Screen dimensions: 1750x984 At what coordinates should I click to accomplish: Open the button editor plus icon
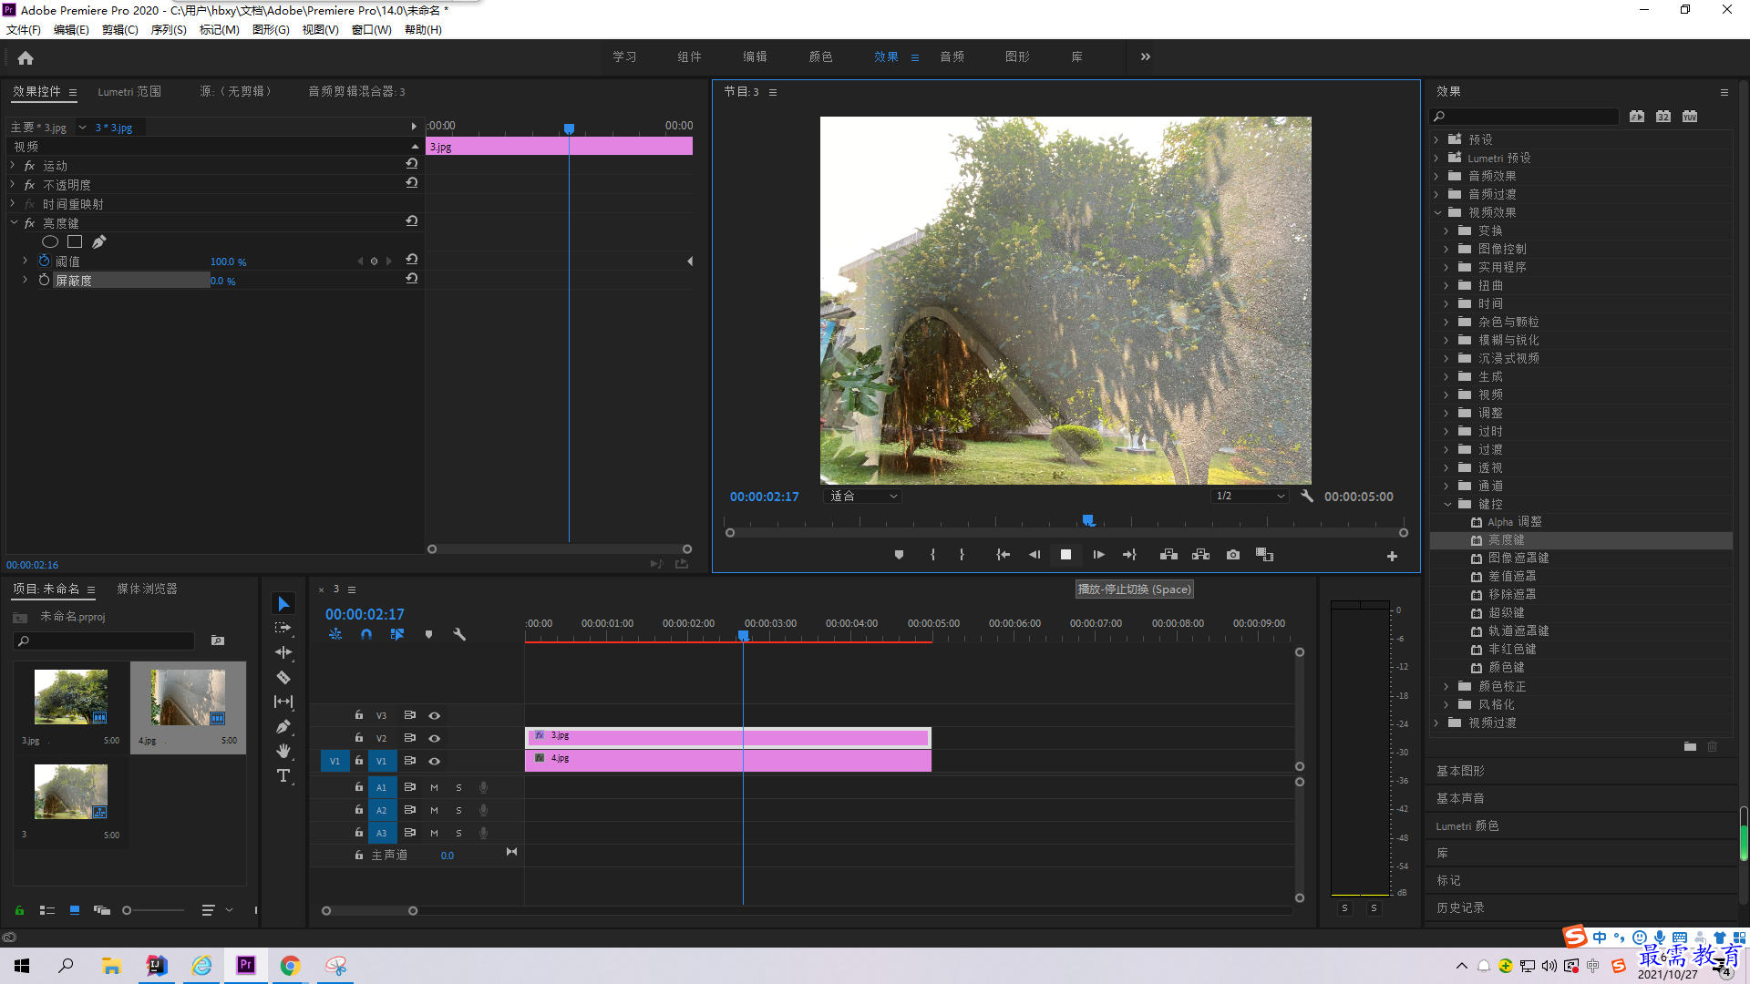(1392, 556)
